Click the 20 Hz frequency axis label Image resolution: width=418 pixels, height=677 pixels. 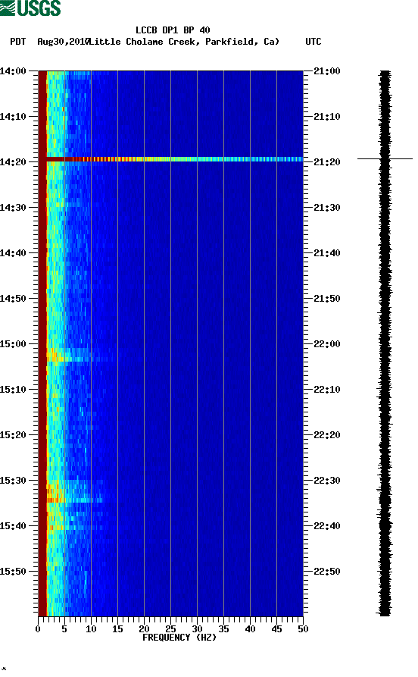click(x=144, y=629)
